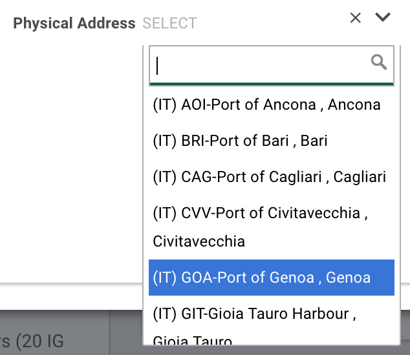Screen dimensions: 410x355
Task: Select AOI-Port of Ancona option
Action: (x=266, y=105)
